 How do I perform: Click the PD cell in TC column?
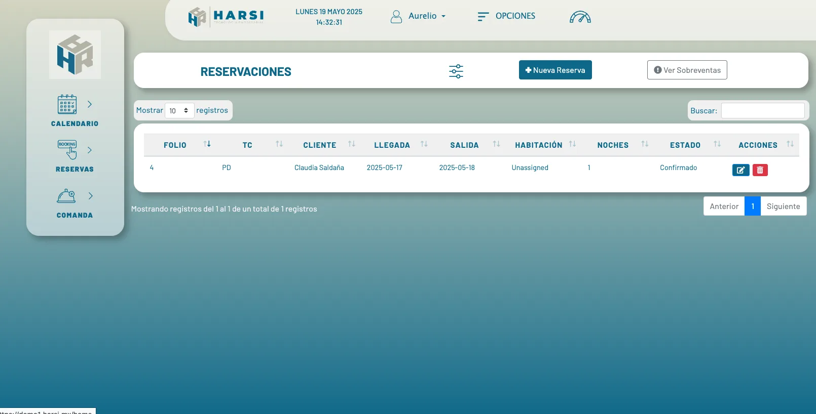[227, 168]
